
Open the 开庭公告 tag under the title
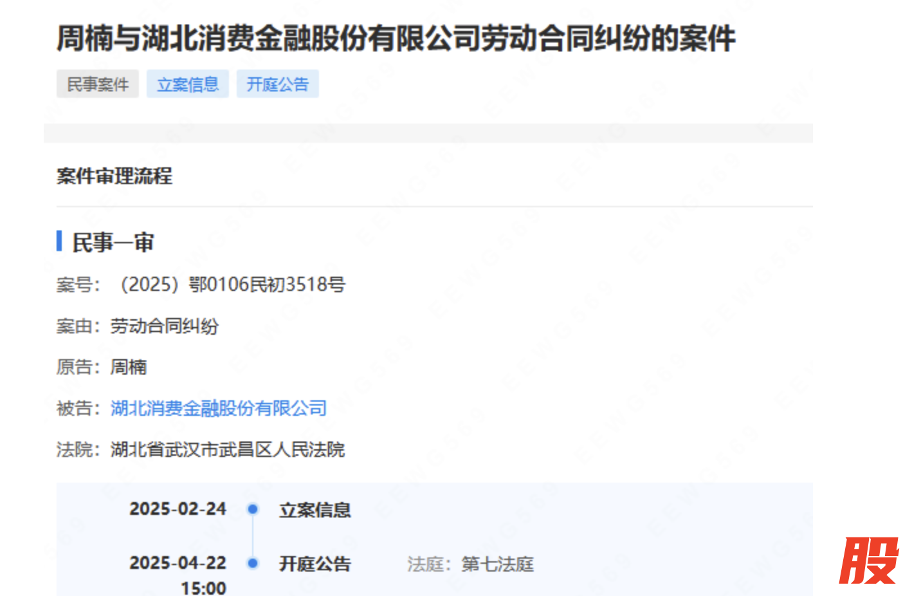278,84
